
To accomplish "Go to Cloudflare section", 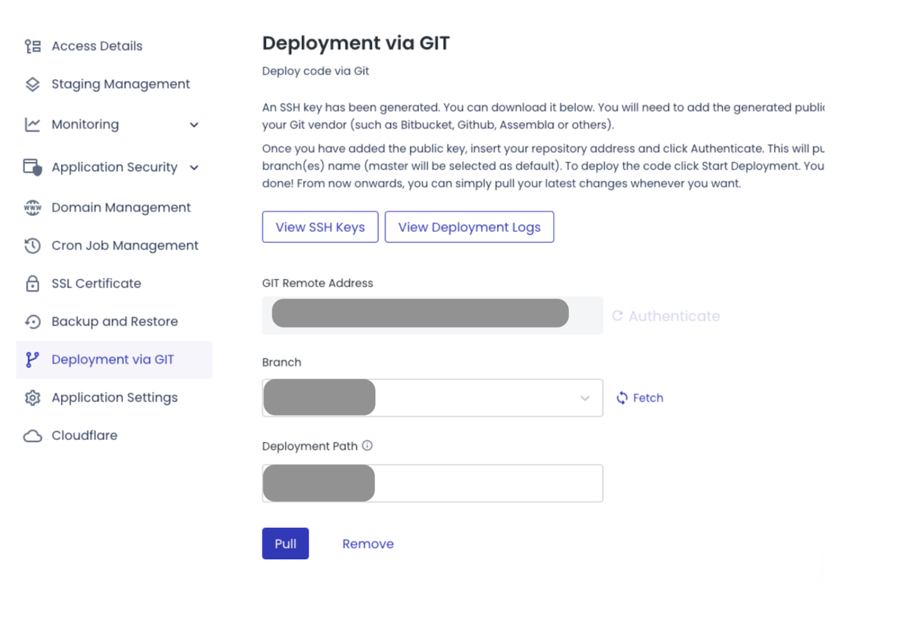I will pos(85,436).
